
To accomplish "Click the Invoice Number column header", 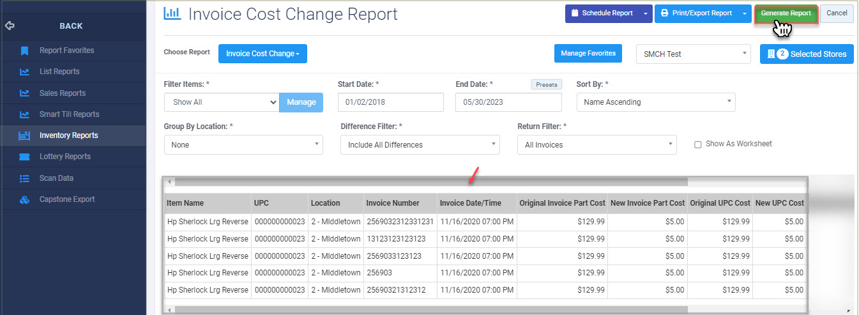I will coord(400,203).
